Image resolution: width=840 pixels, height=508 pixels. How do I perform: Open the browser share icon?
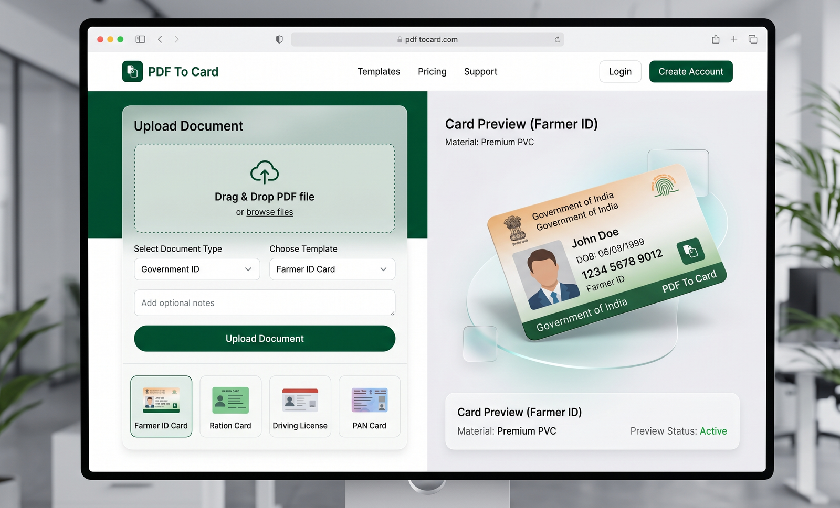(716, 39)
